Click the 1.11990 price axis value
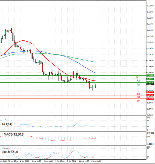 click(x=150, y=24)
